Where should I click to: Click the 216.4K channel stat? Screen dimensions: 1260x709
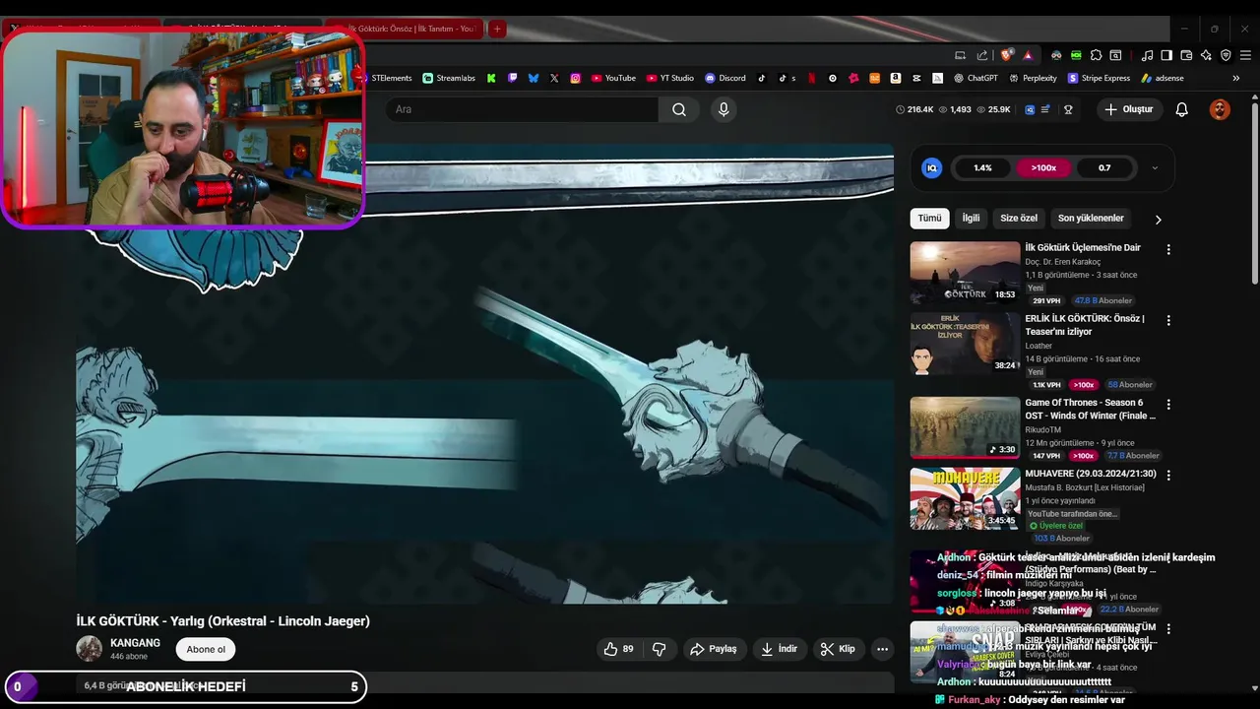click(914, 109)
